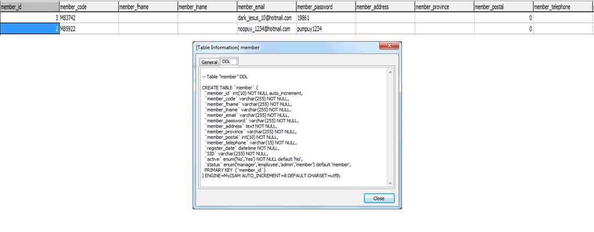Select cell with code M83742
Viewport: 594px width, 232px height.
coord(89,18)
